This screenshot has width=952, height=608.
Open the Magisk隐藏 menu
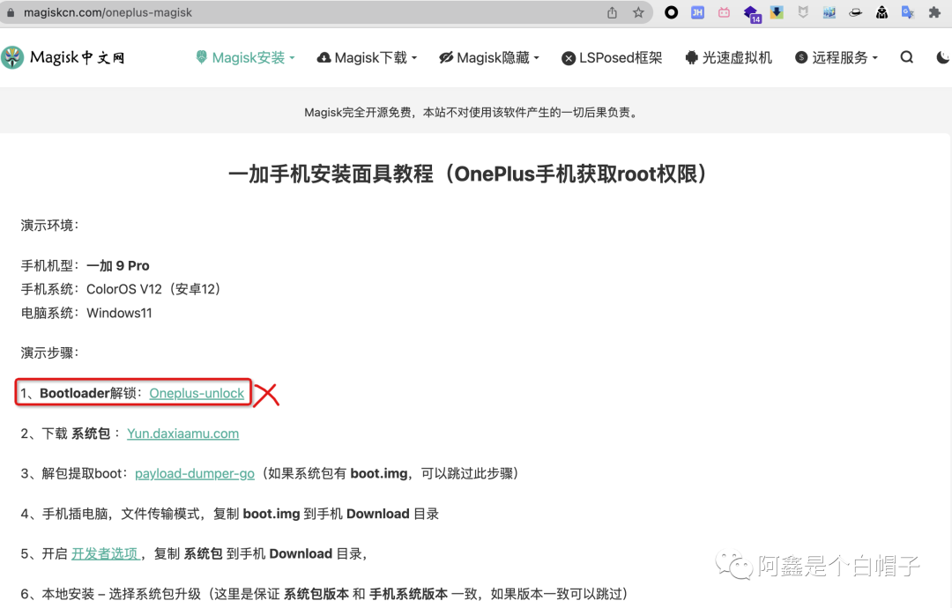pyautogui.click(x=489, y=56)
